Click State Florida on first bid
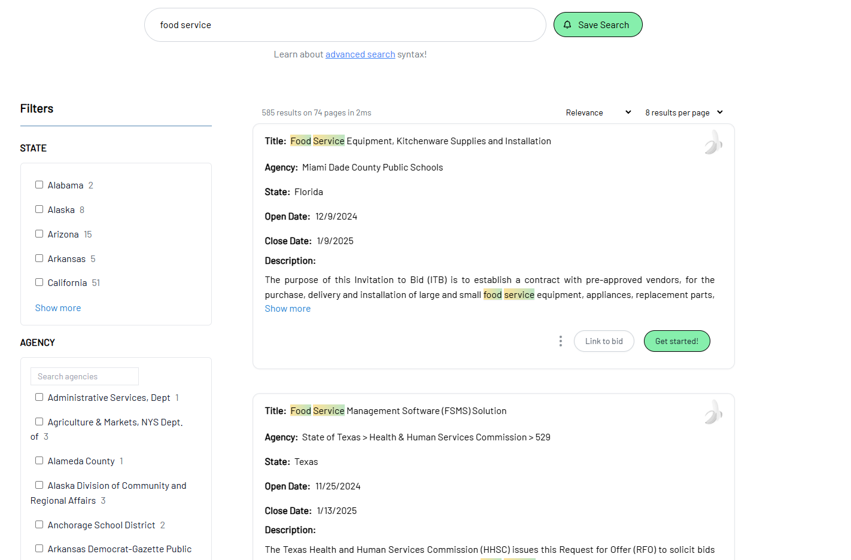This screenshot has width=851, height=560. point(309,192)
